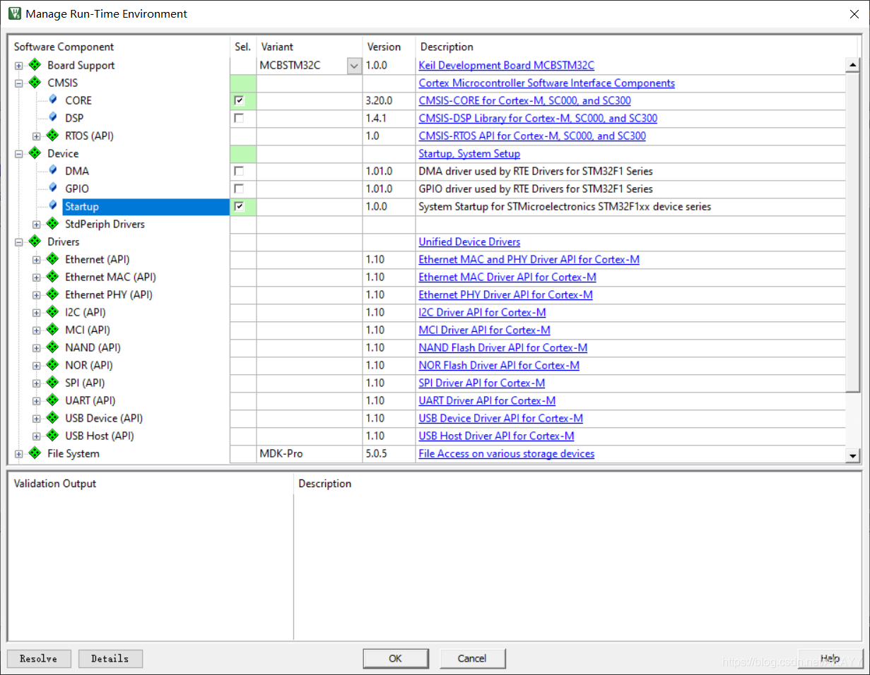Click the Ethernet (API) green diamond icon
Screen dimensions: 870x675
pyautogui.click(x=53, y=259)
